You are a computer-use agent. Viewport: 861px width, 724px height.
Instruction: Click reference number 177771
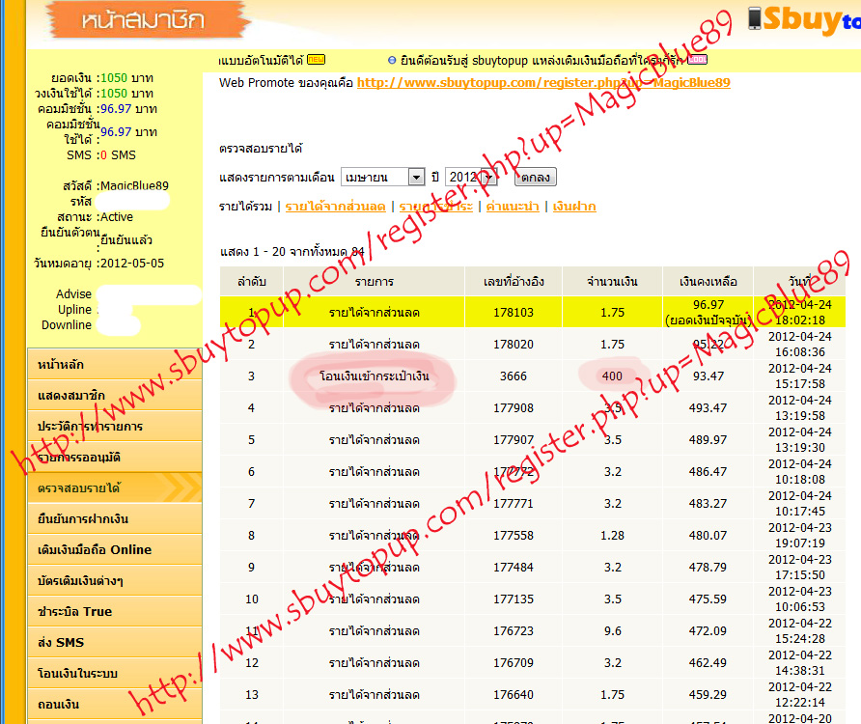(514, 504)
